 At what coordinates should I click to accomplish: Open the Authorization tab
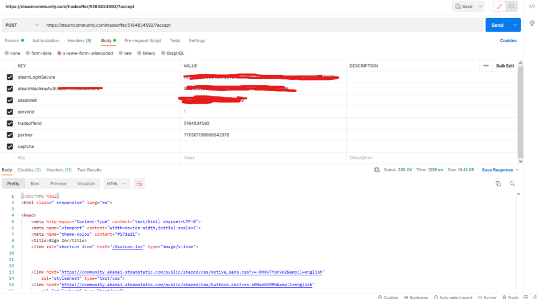click(x=46, y=41)
